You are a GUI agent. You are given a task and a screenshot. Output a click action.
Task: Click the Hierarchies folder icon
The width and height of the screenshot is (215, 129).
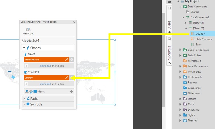185,61
